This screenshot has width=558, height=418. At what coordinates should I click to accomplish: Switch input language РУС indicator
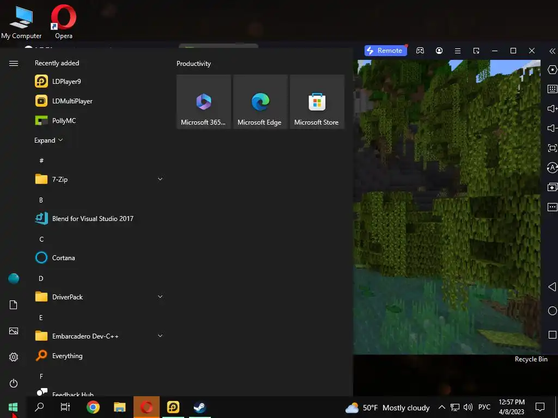(484, 407)
